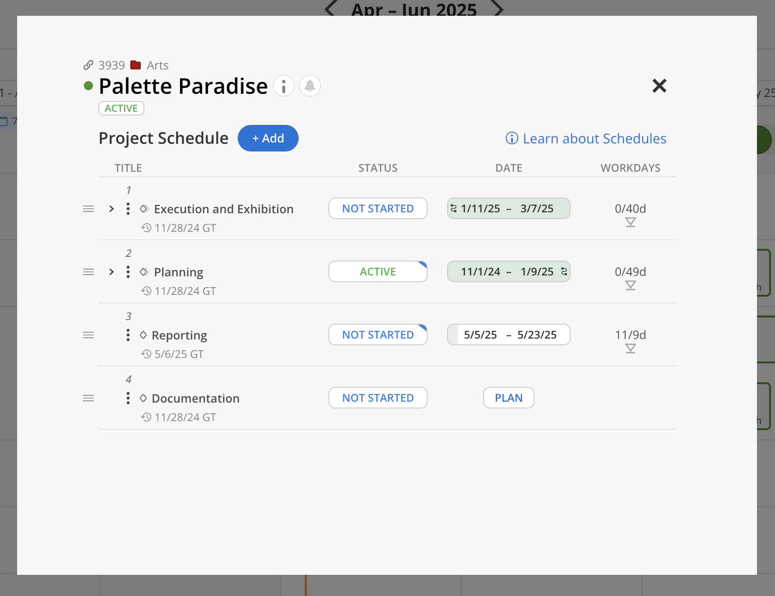Go to next quarter with right chevron

pyautogui.click(x=498, y=8)
